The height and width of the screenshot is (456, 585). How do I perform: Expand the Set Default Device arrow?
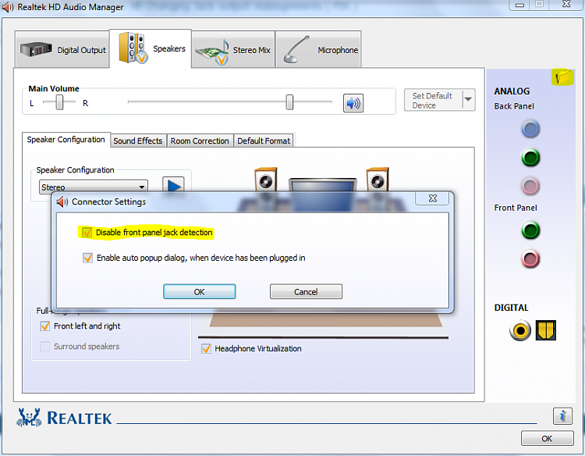click(x=468, y=100)
